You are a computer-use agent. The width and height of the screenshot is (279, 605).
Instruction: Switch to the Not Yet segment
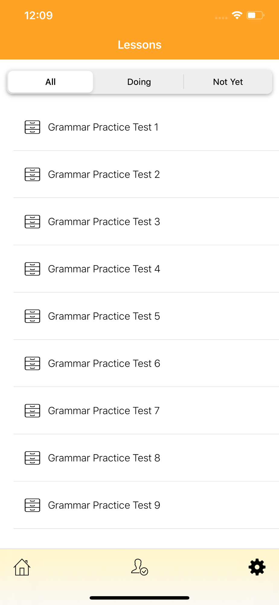(228, 82)
